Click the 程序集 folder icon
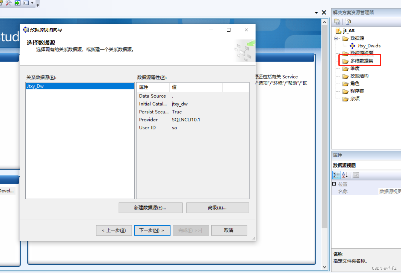 (345, 91)
